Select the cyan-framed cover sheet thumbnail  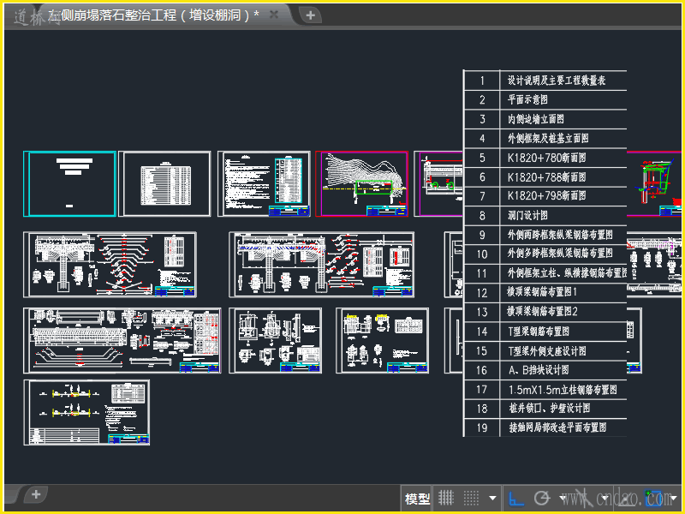coord(70,183)
